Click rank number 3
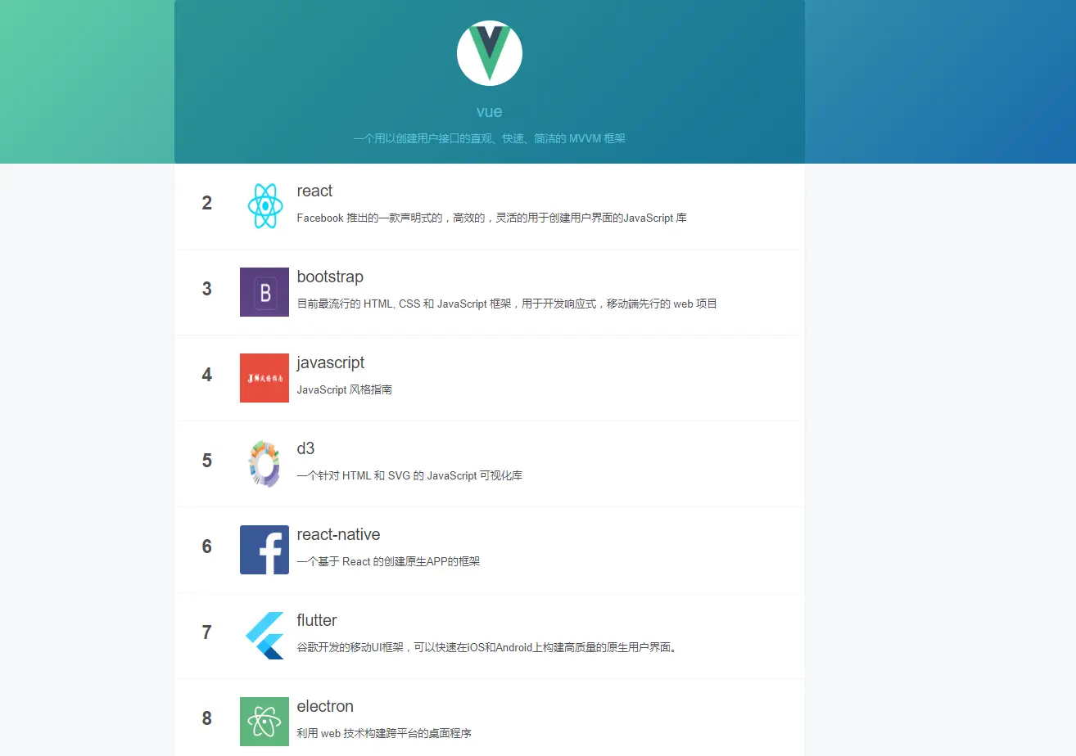 207,289
